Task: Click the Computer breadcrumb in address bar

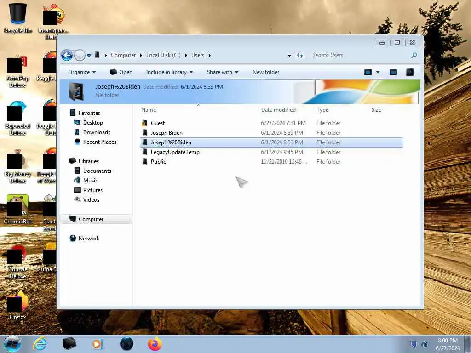Action: click(123, 55)
